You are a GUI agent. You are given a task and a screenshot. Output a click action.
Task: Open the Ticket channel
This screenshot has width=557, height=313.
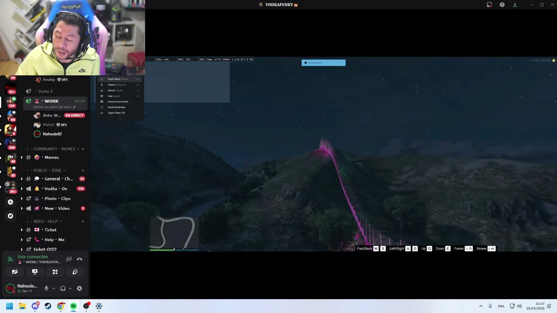pos(55,230)
